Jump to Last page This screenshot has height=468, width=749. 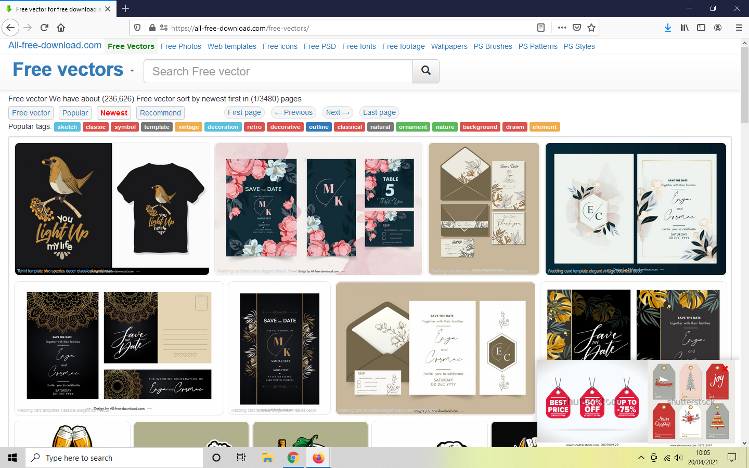pos(379,112)
